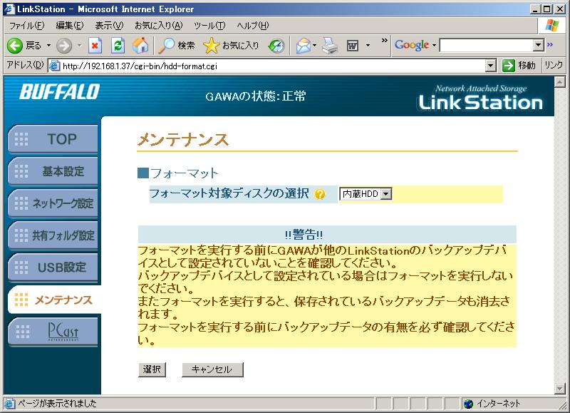Select the メンテナンス sidebar tab
Screen dimensions: 570x413
click(x=55, y=300)
